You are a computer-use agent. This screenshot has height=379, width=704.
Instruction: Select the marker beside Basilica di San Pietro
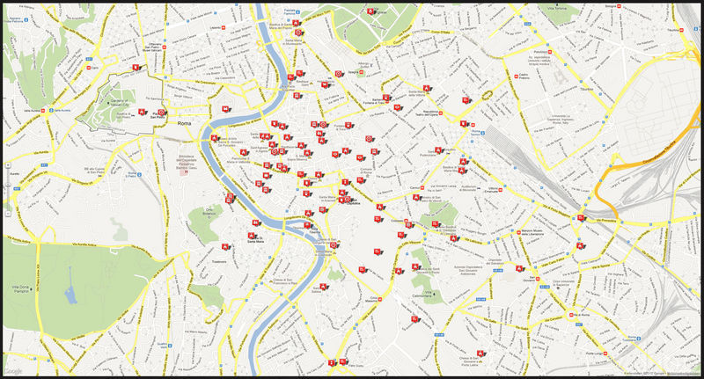click(x=142, y=111)
